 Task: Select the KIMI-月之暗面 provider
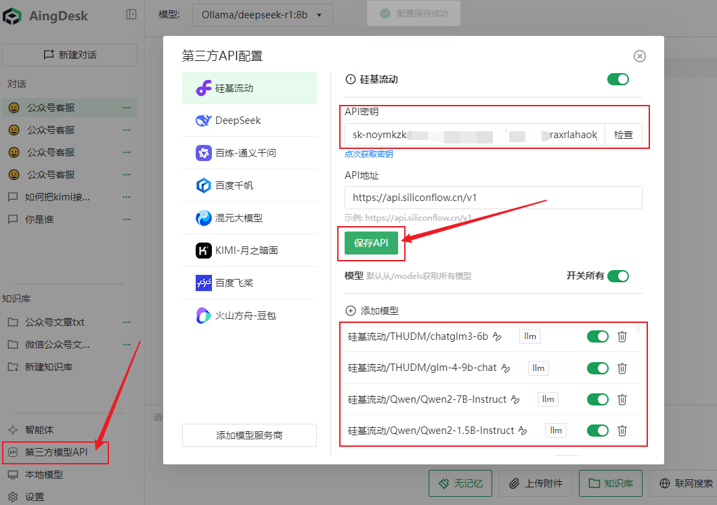point(249,250)
